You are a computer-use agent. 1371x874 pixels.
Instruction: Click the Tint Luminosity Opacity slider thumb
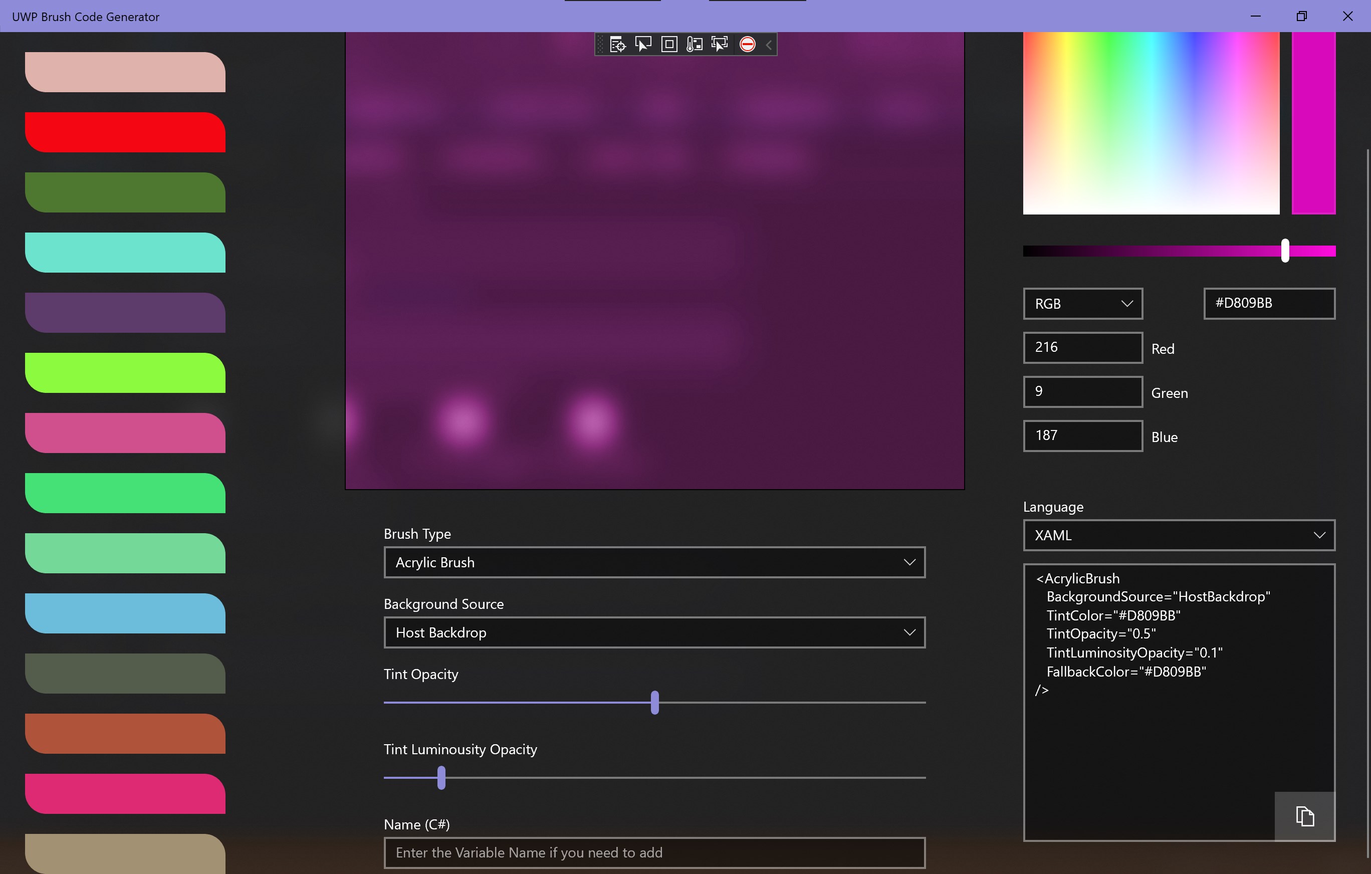pos(441,777)
